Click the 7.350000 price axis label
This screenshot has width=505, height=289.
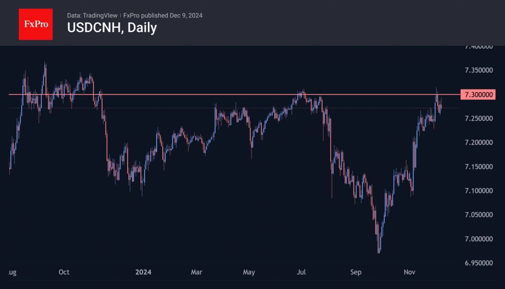(x=479, y=70)
